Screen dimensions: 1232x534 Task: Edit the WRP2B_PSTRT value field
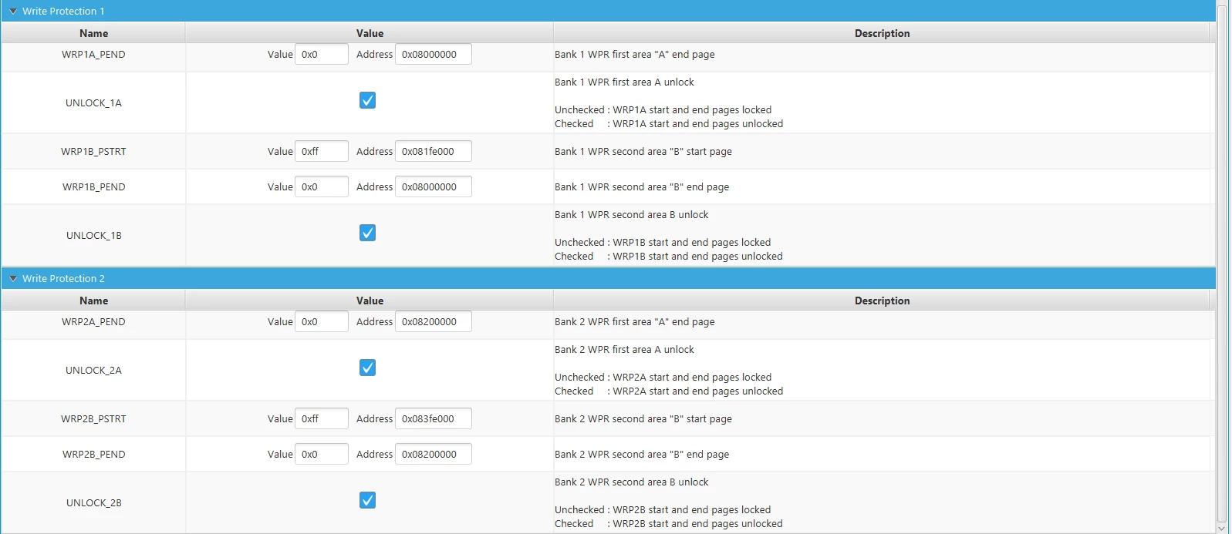(322, 418)
